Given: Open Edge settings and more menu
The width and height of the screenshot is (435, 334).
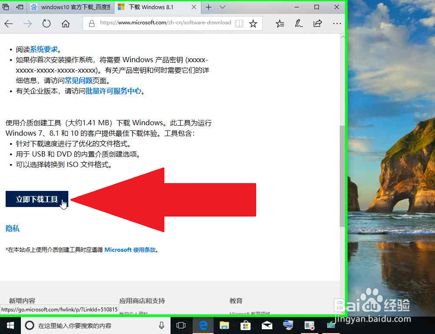Looking at the screenshot, I should [x=337, y=24].
